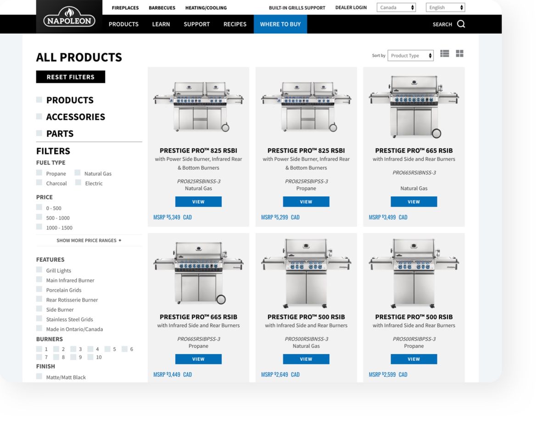
Task: Open the Canada country selector
Action: click(x=396, y=7)
